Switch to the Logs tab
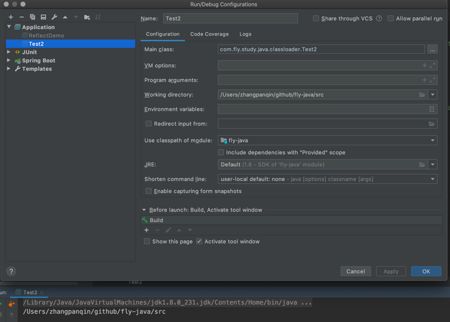Screen dimensions: 450x322 245,34
